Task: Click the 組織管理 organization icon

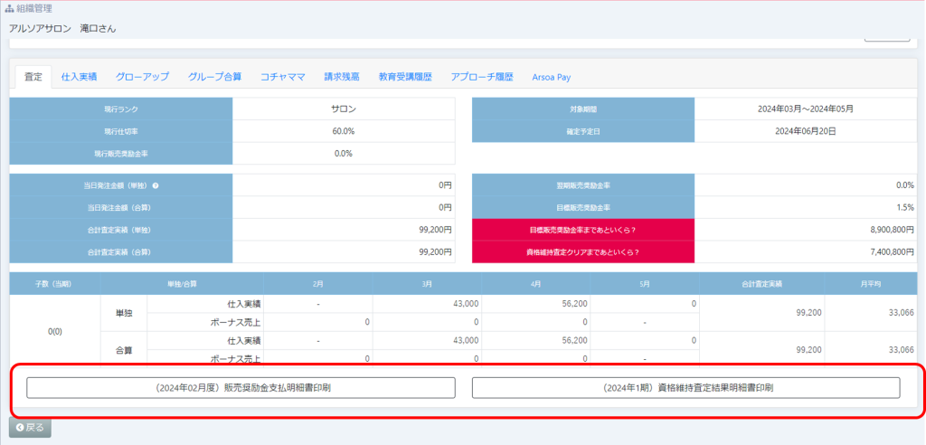Action: tap(9, 8)
